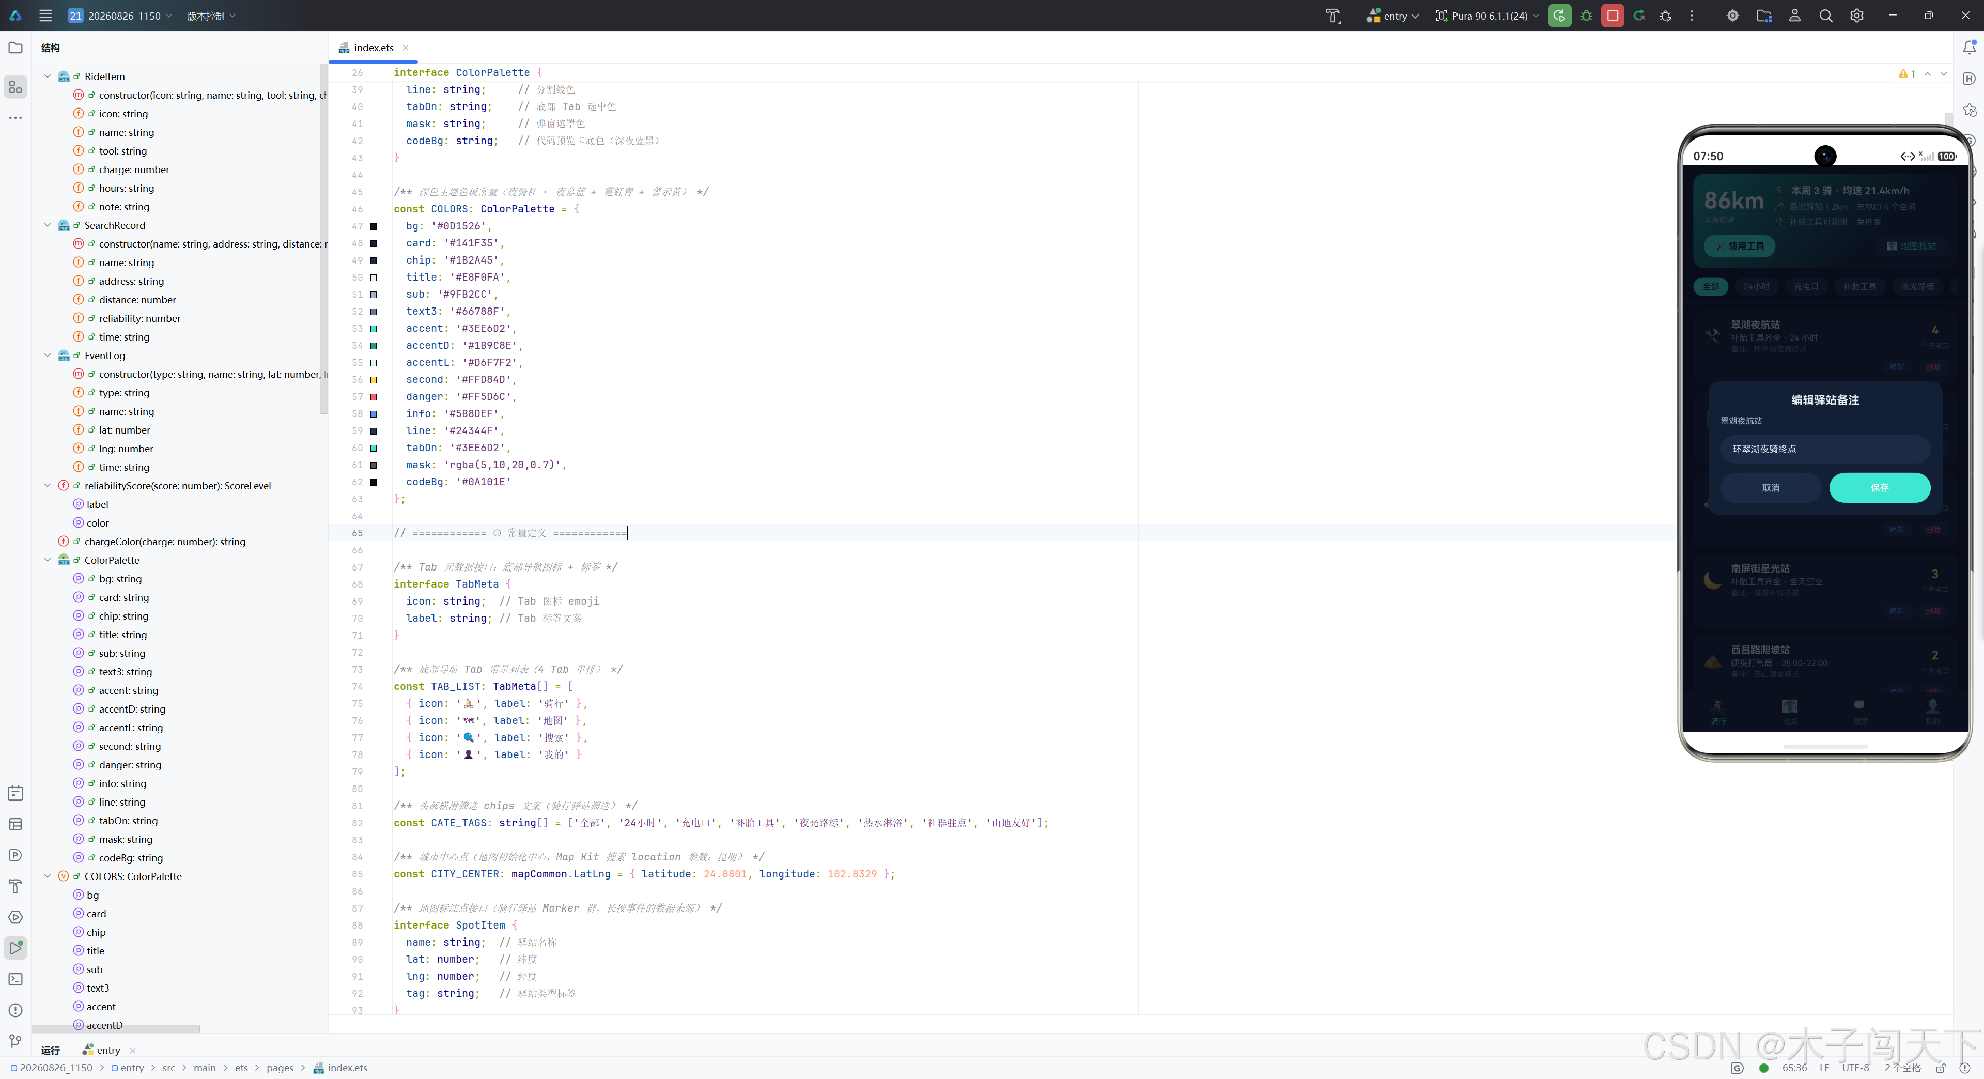This screenshot has height=1079, width=1984.
Task: Open the Notifications bell icon
Action: pos(1970,48)
